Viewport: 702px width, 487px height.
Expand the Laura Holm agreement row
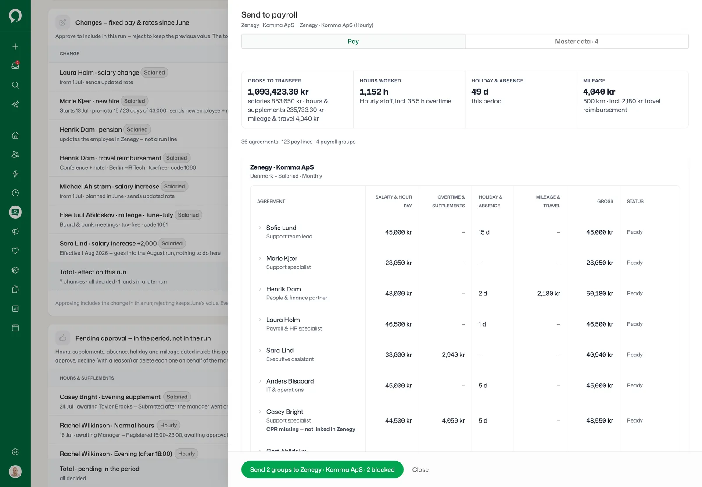point(260,320)
